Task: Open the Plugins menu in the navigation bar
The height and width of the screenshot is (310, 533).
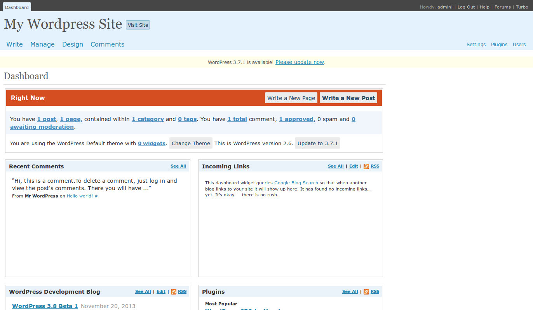Action: 499,45
